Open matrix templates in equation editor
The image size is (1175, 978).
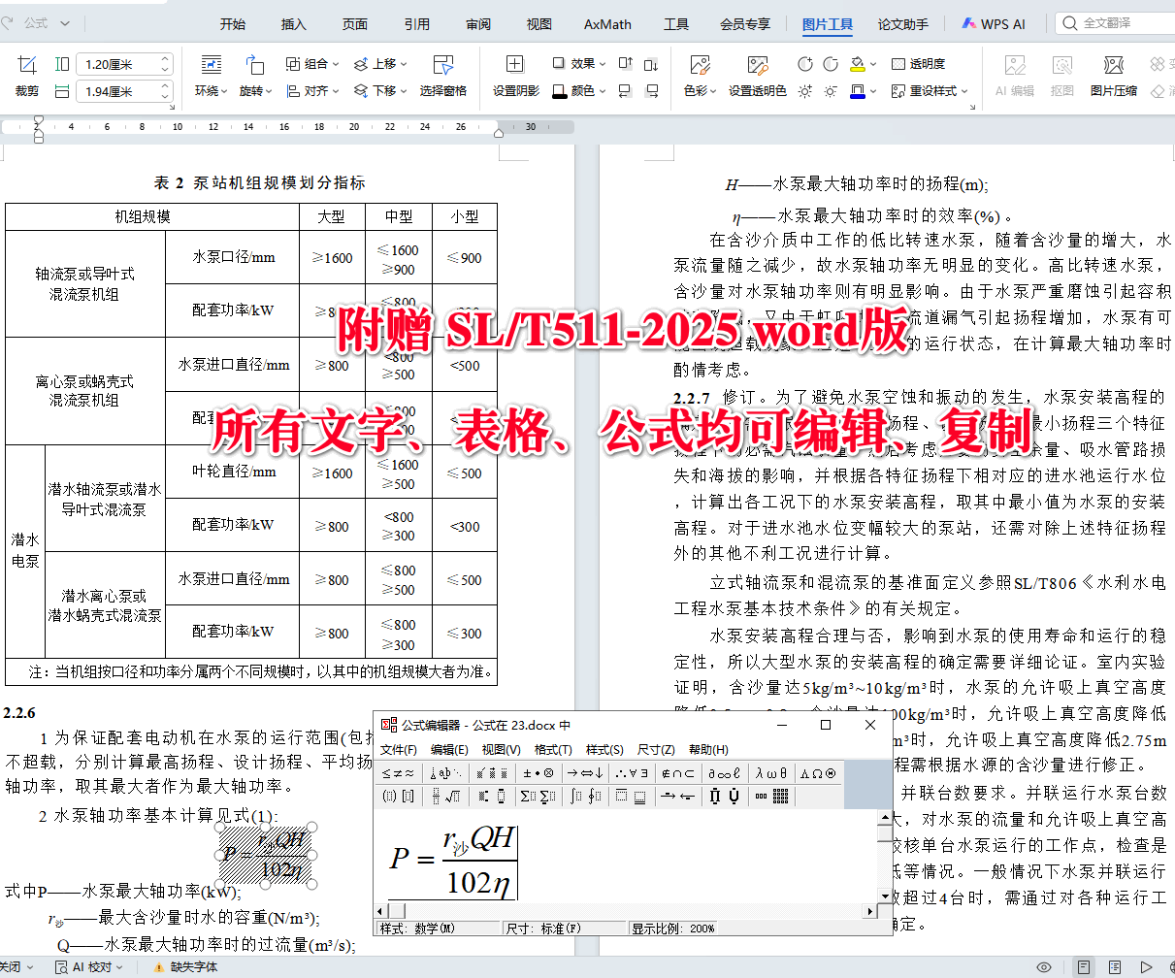click(771, 797)
